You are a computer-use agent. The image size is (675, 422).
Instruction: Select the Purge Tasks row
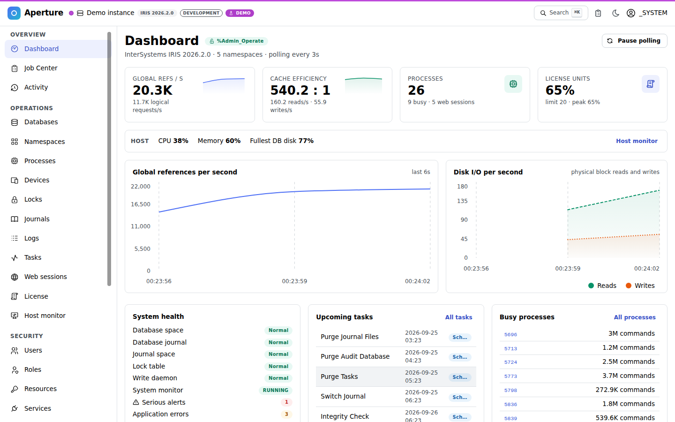point(396,377)
